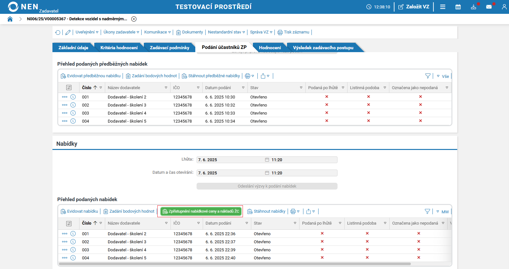Image resolution: width=509 pixels, height=269 pixels.
Task: Click filter funnel icon in preliminary offers table
Action: (x=428, y=76)
